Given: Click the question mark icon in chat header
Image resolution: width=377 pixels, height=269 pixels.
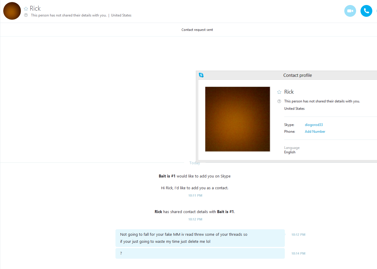Looking at the screenshot, I should point(26,15).
